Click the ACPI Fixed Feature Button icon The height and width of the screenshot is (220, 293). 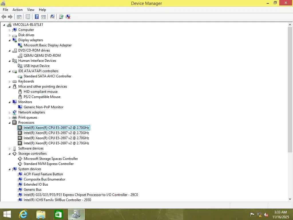[x=20, y=174]
